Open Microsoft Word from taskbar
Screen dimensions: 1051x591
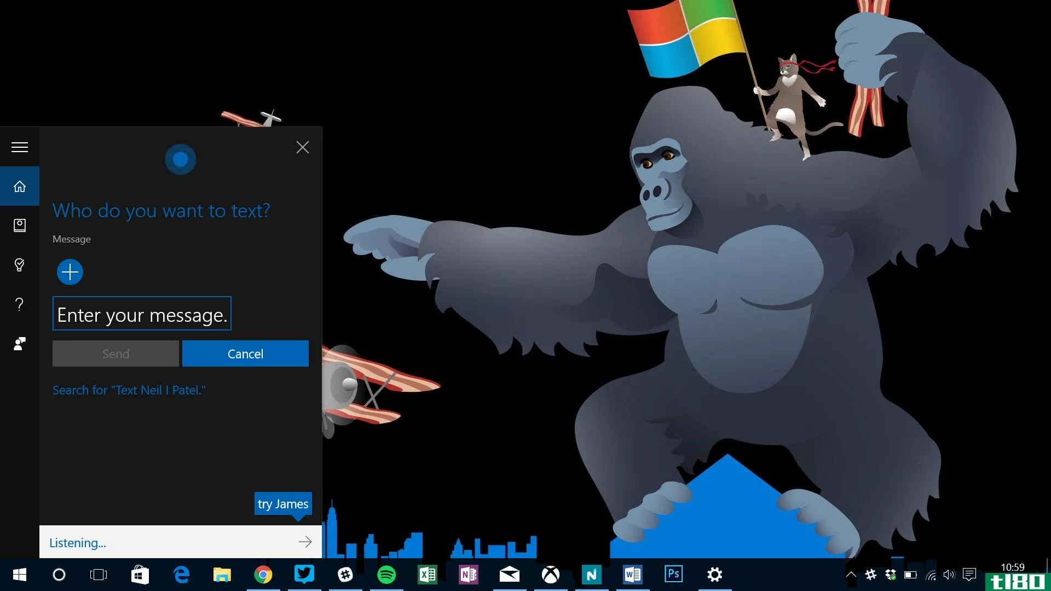pos(633,575)
